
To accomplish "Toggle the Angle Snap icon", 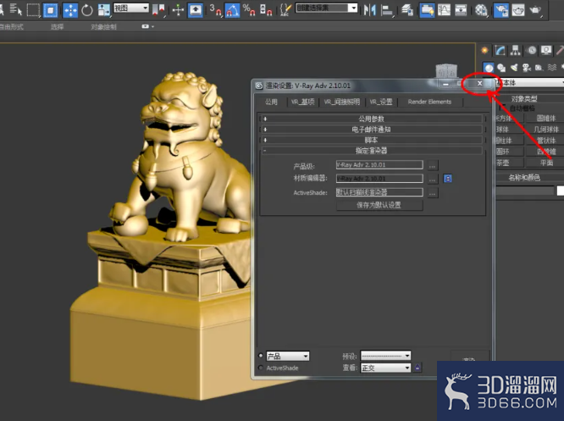I will (232, 10).
